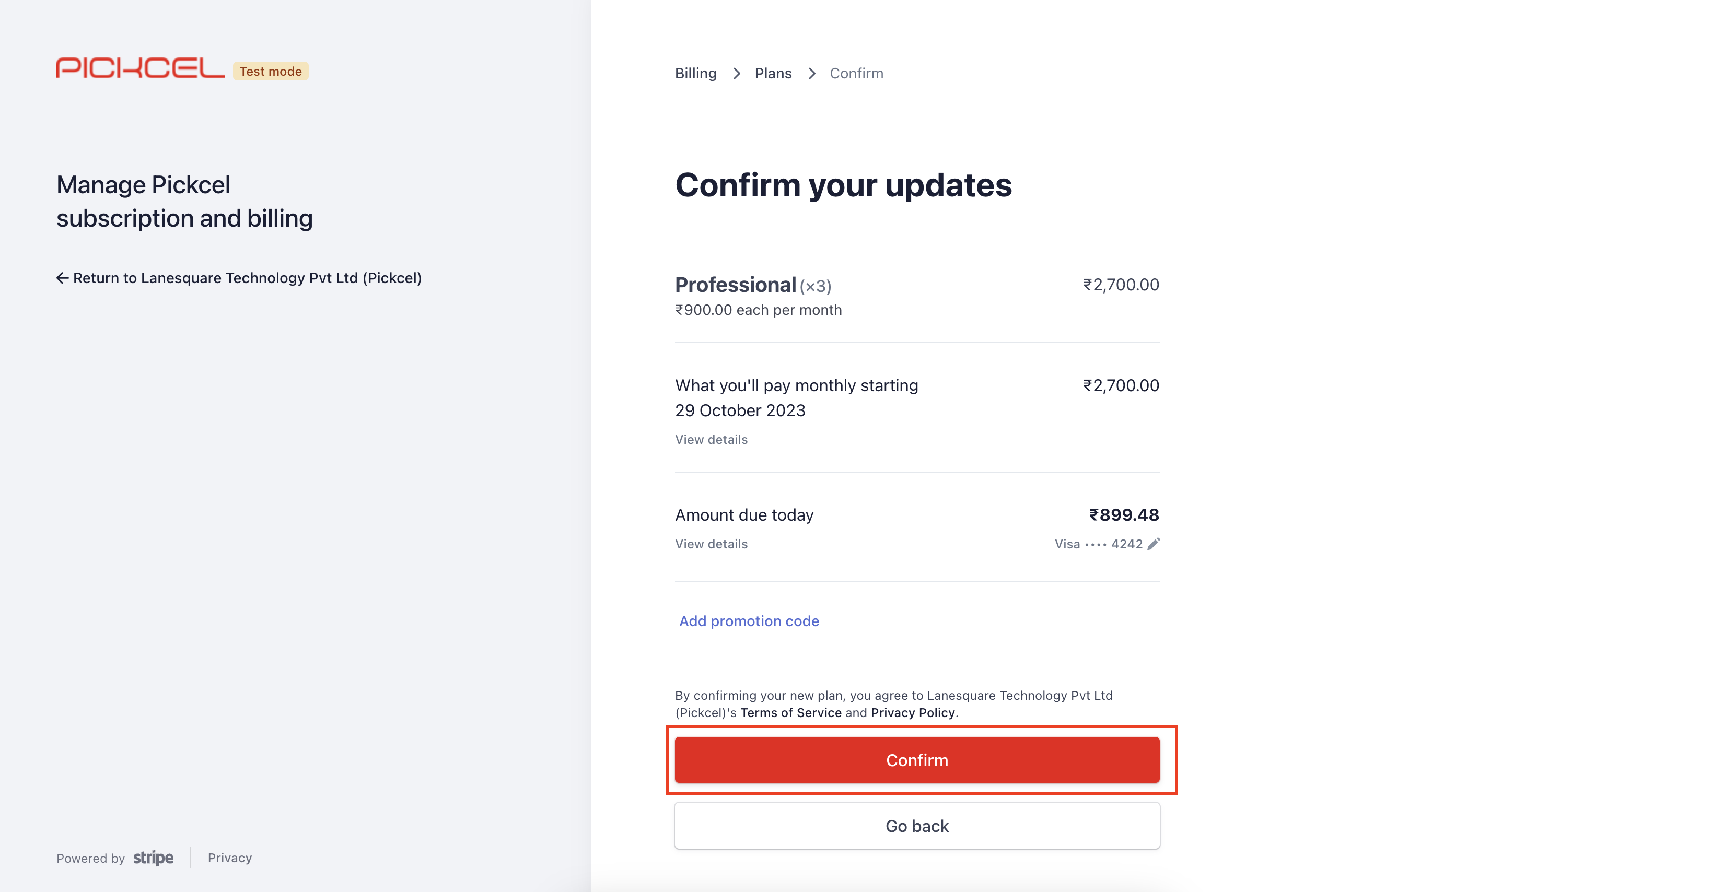Click the chevron between Billing and Plans

click(736, 74)
